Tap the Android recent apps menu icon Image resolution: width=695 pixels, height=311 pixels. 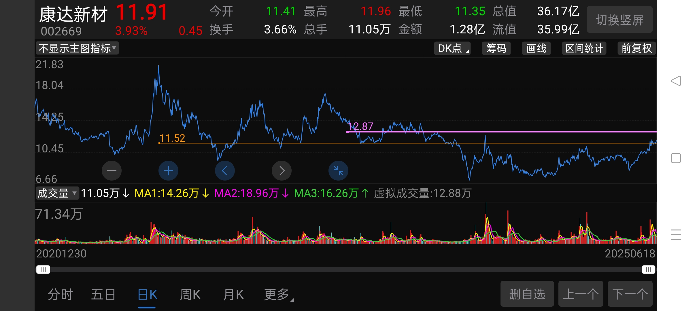point(676,235)
